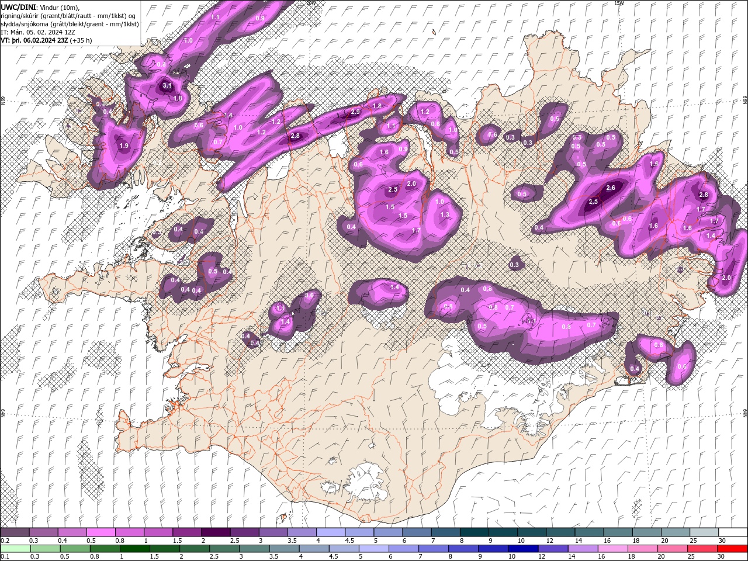Click the 1.3 snowfall value on the map
This screenshot has width=748, height=561.
click(x=445, y=215)
